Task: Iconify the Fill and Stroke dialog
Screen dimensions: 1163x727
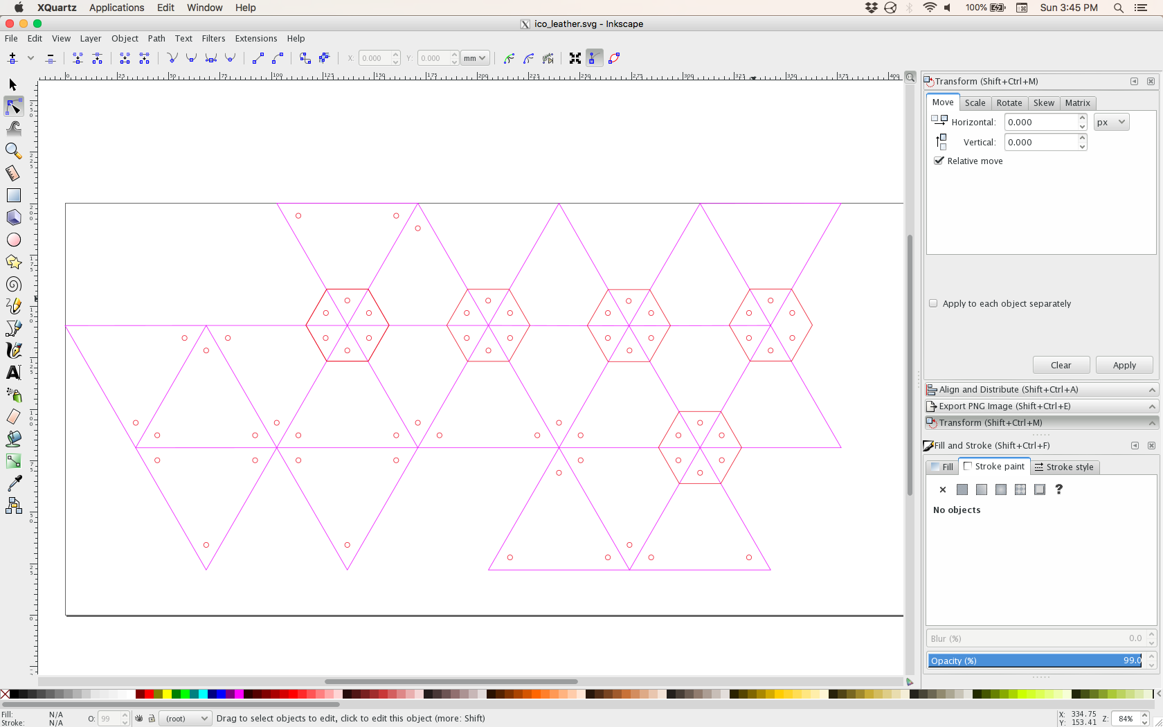Action: [1135, 445]
